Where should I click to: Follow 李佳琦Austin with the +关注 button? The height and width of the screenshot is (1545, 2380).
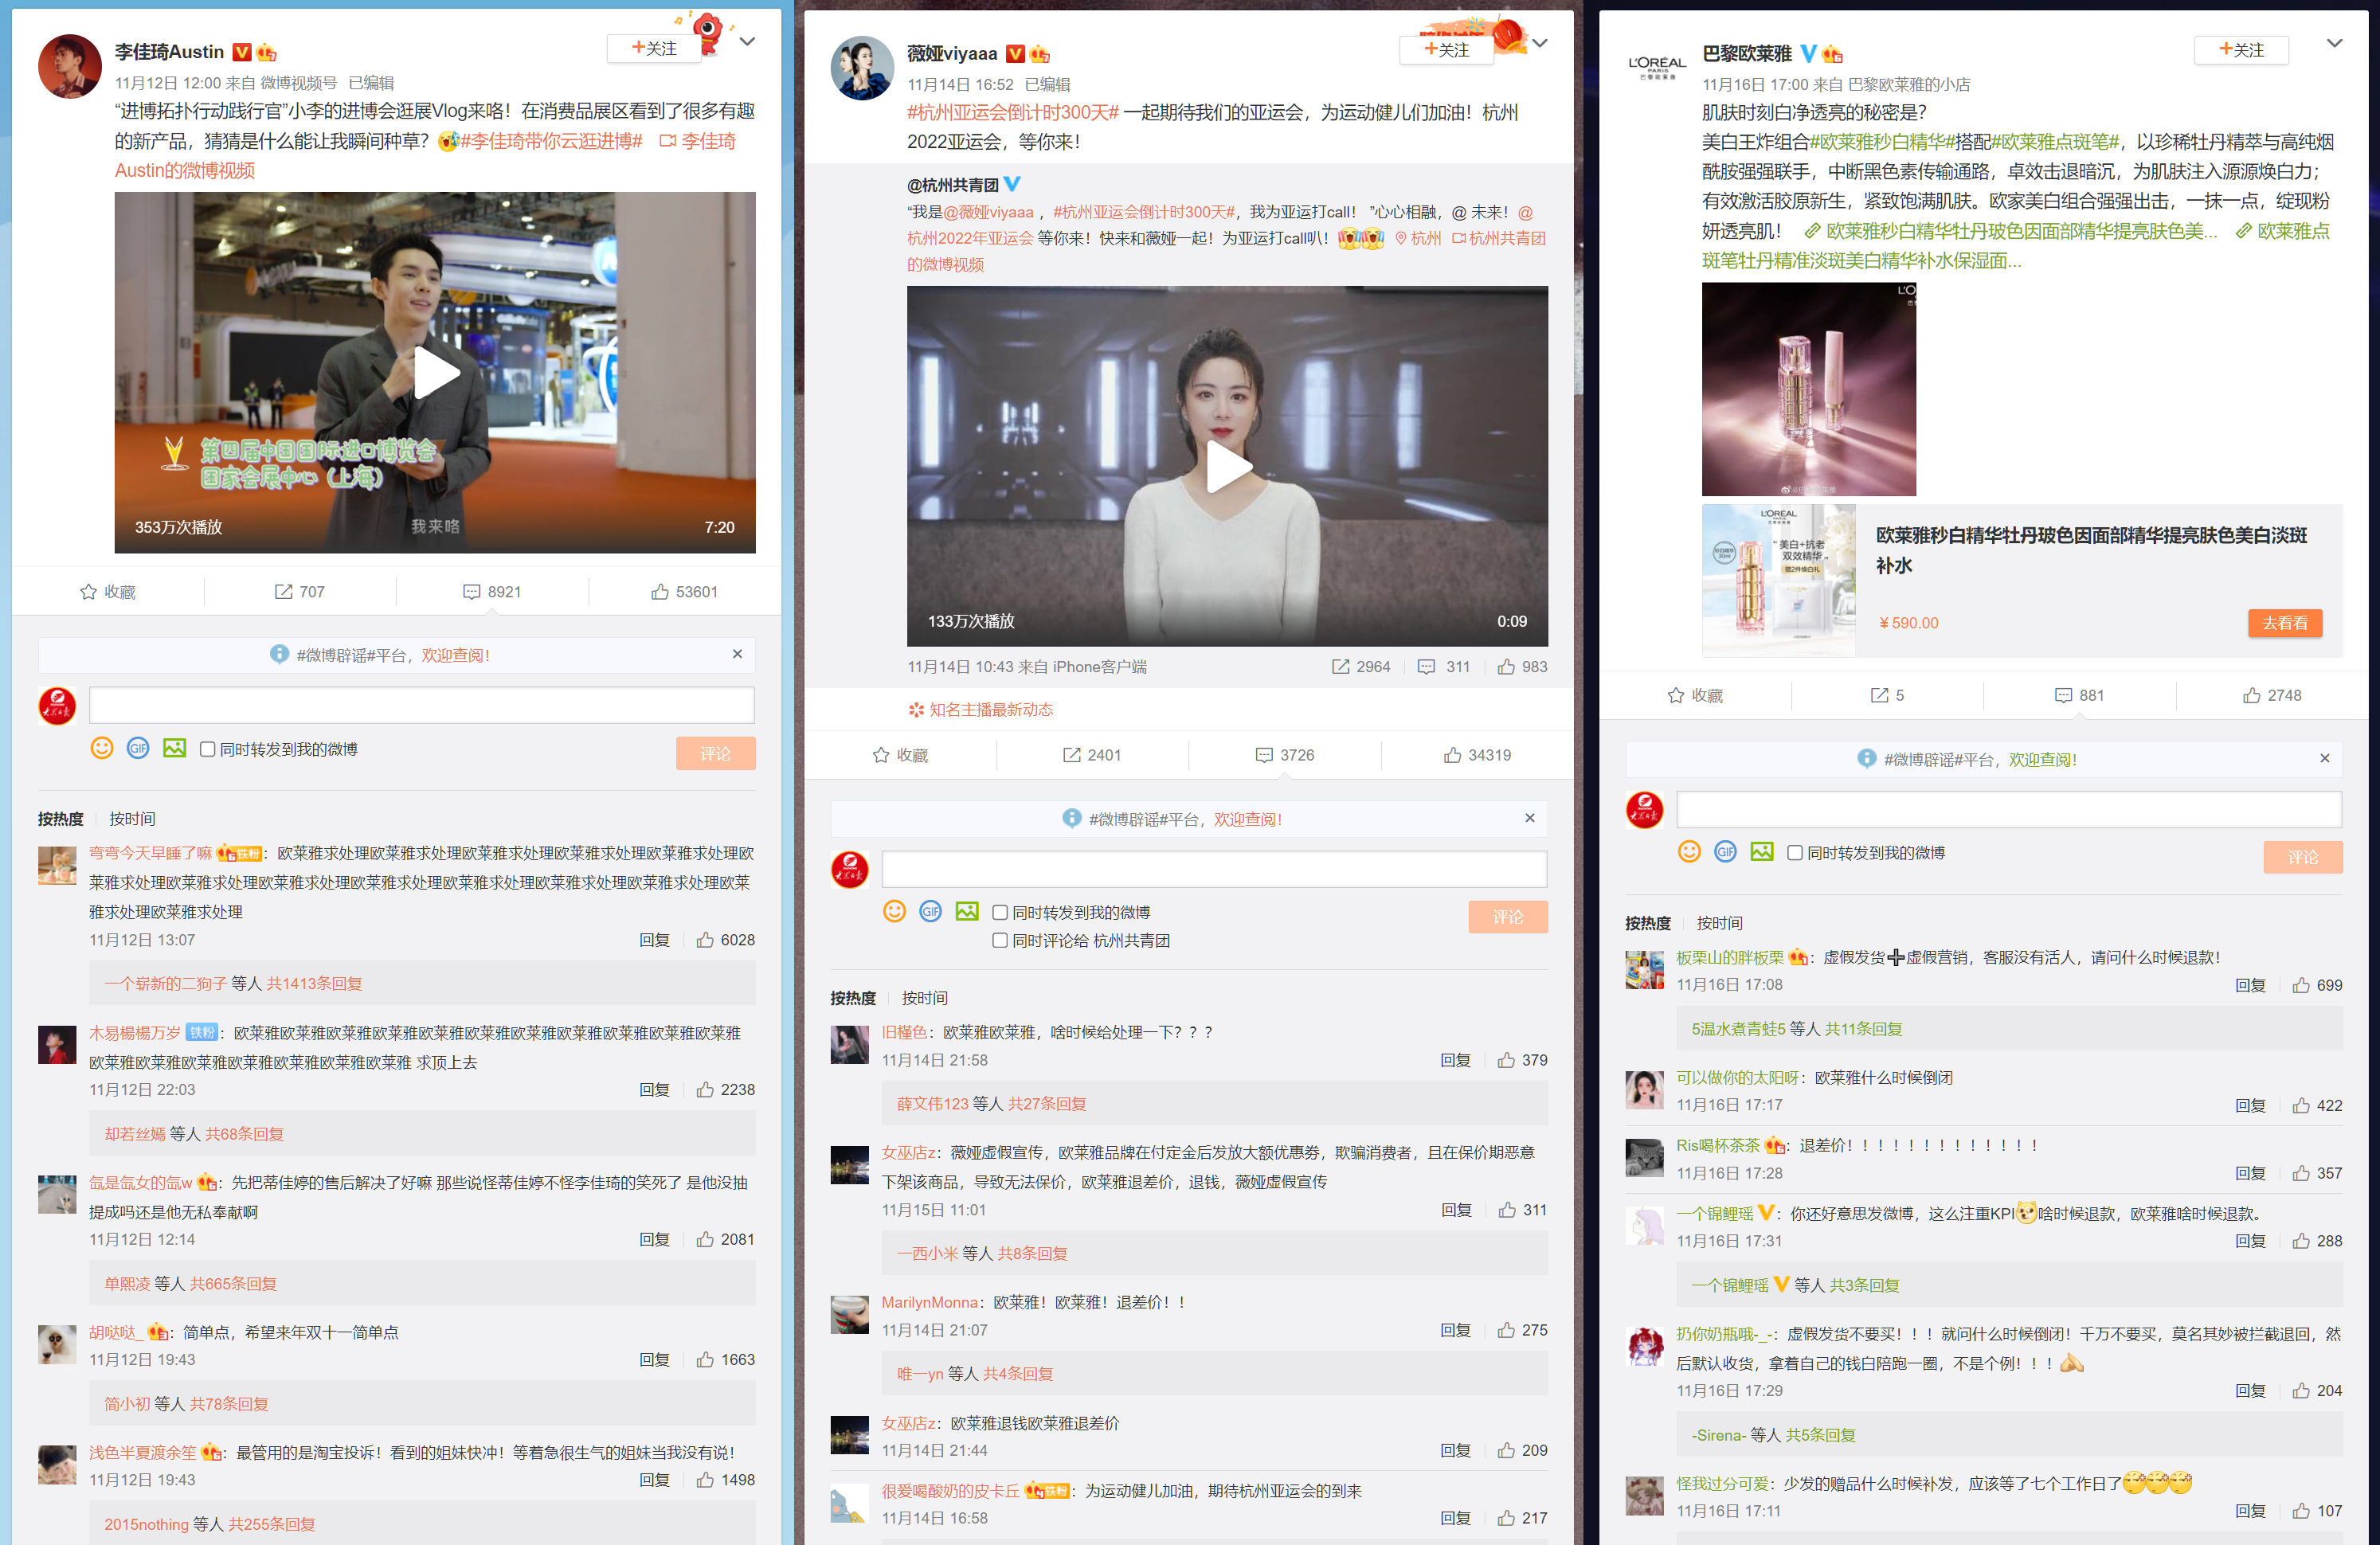tap(654, 48)
